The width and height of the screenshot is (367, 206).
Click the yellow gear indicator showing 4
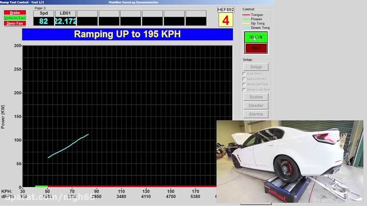pyautogui.click(x=226, y=20)
